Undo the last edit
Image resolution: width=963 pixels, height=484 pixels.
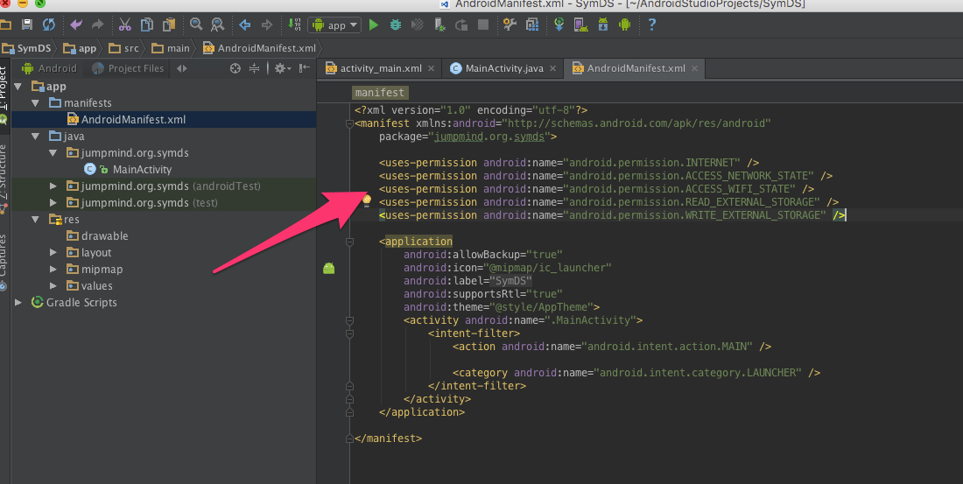point(75,25)
